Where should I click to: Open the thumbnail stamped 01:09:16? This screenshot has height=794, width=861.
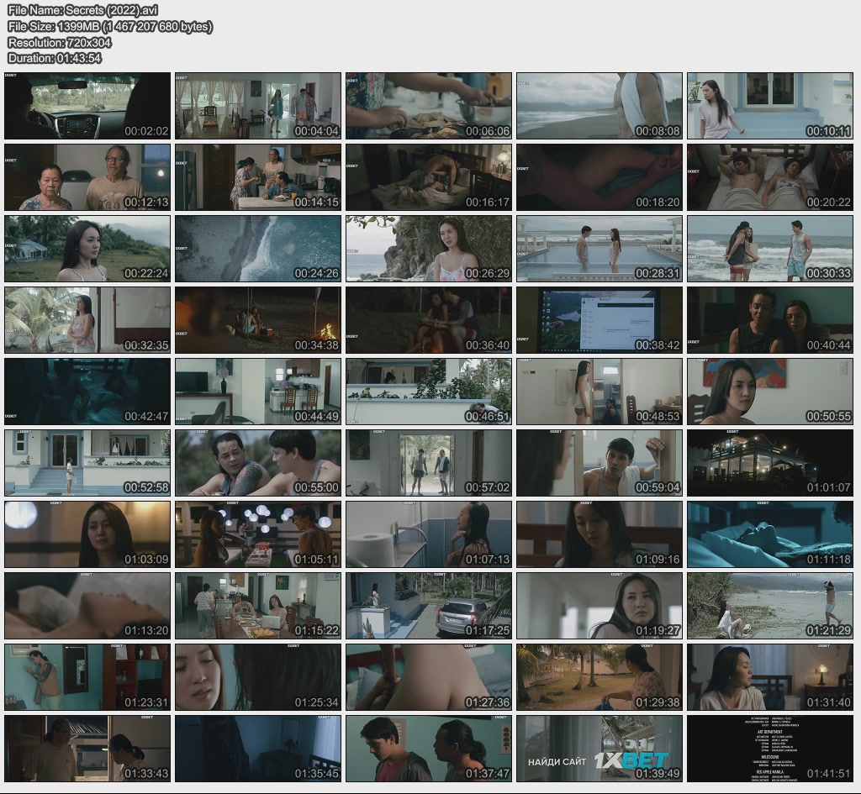click(599, 534)
